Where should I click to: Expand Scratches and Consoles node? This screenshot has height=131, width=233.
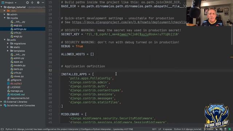pyautogui.click(x=1, y=105)
